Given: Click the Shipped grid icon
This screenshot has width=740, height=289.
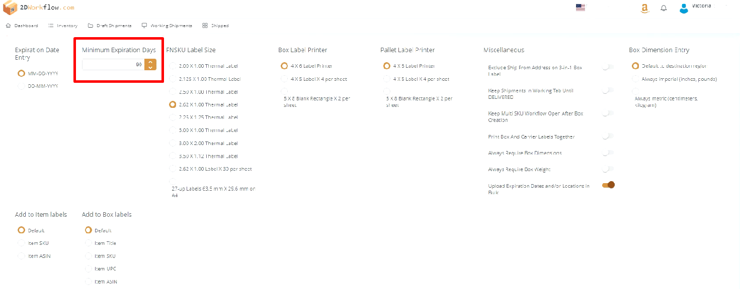Looking at the screenshot, I should click(x=205, y=26).
